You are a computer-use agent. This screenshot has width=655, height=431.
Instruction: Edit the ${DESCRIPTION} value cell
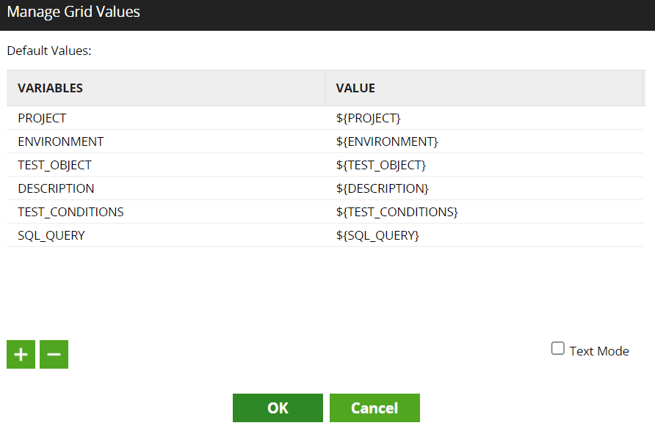(x=382, y=188)
